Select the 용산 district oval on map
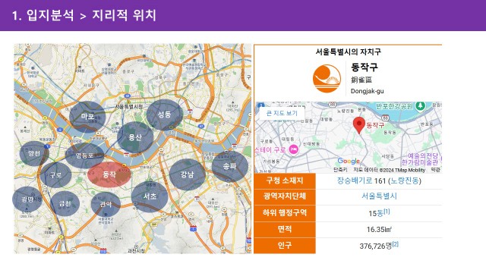 tap(135, 137)
